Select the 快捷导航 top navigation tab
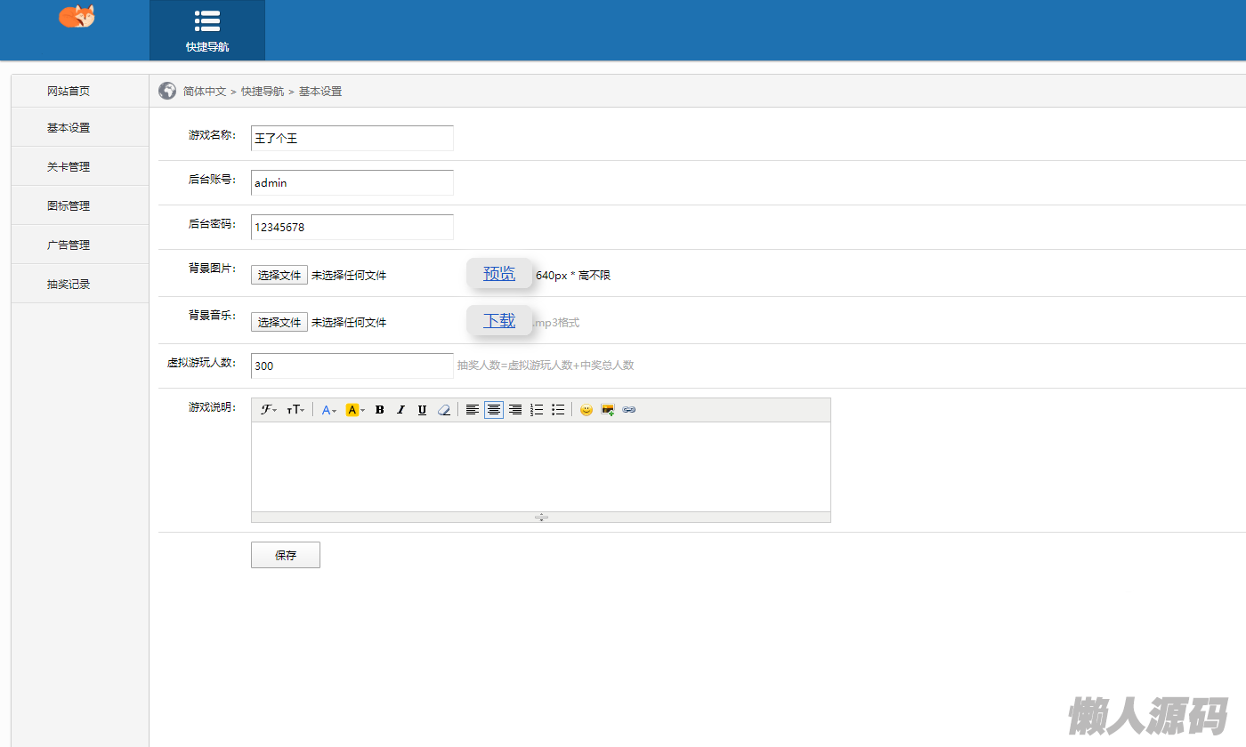Image resolution: width=1246 pixels, height=747 pixels. point(207,30)
